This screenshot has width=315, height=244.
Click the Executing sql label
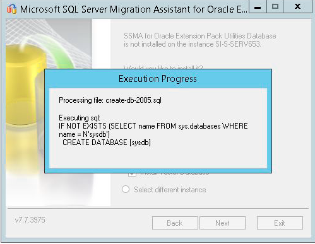(80, 118)
